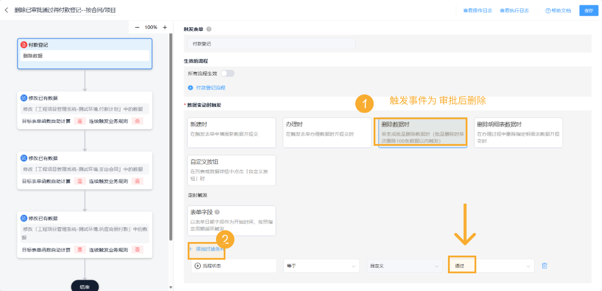The width and height of the screenshot is (602, 291).
Task: Click the edit icon of 支出合同 node
Action: (x=24, y=158)
